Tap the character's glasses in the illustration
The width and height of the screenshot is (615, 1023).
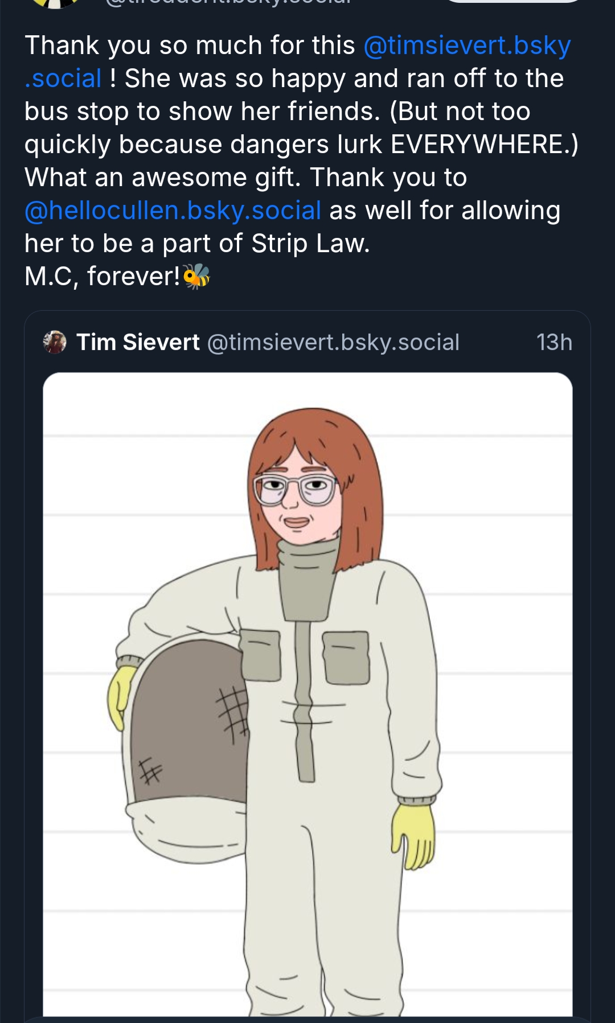coord(294,490)
